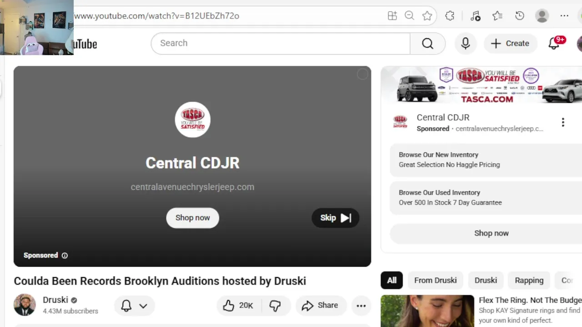
Task: Skip the video ad
Action: (x=336, y=218)
